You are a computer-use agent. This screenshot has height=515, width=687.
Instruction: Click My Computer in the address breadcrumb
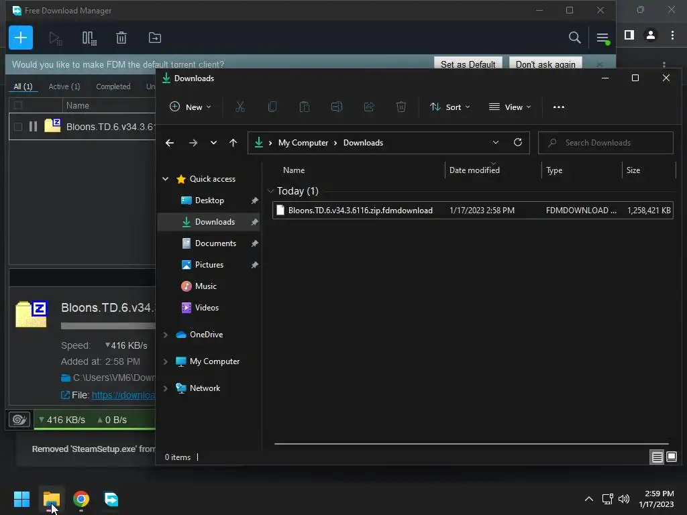[303, 143]
